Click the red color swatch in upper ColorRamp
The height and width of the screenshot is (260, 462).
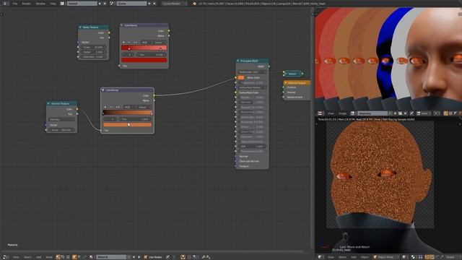pos(144,60)
